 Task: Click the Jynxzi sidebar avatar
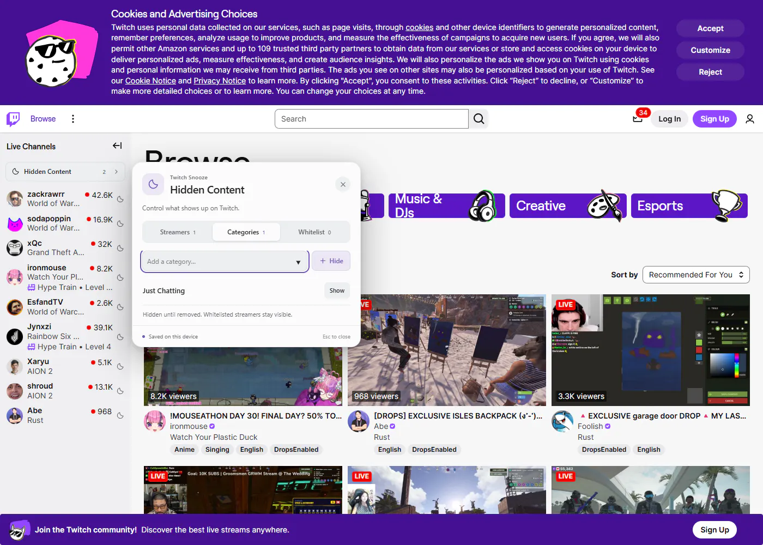pyautogui.click(x=15, y=336)
